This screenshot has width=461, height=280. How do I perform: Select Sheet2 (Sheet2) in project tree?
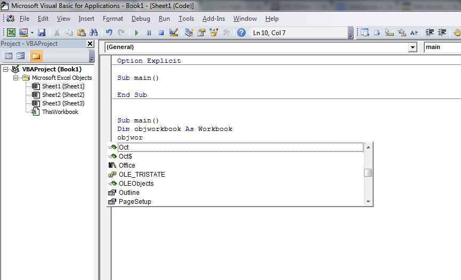point(63,95)
